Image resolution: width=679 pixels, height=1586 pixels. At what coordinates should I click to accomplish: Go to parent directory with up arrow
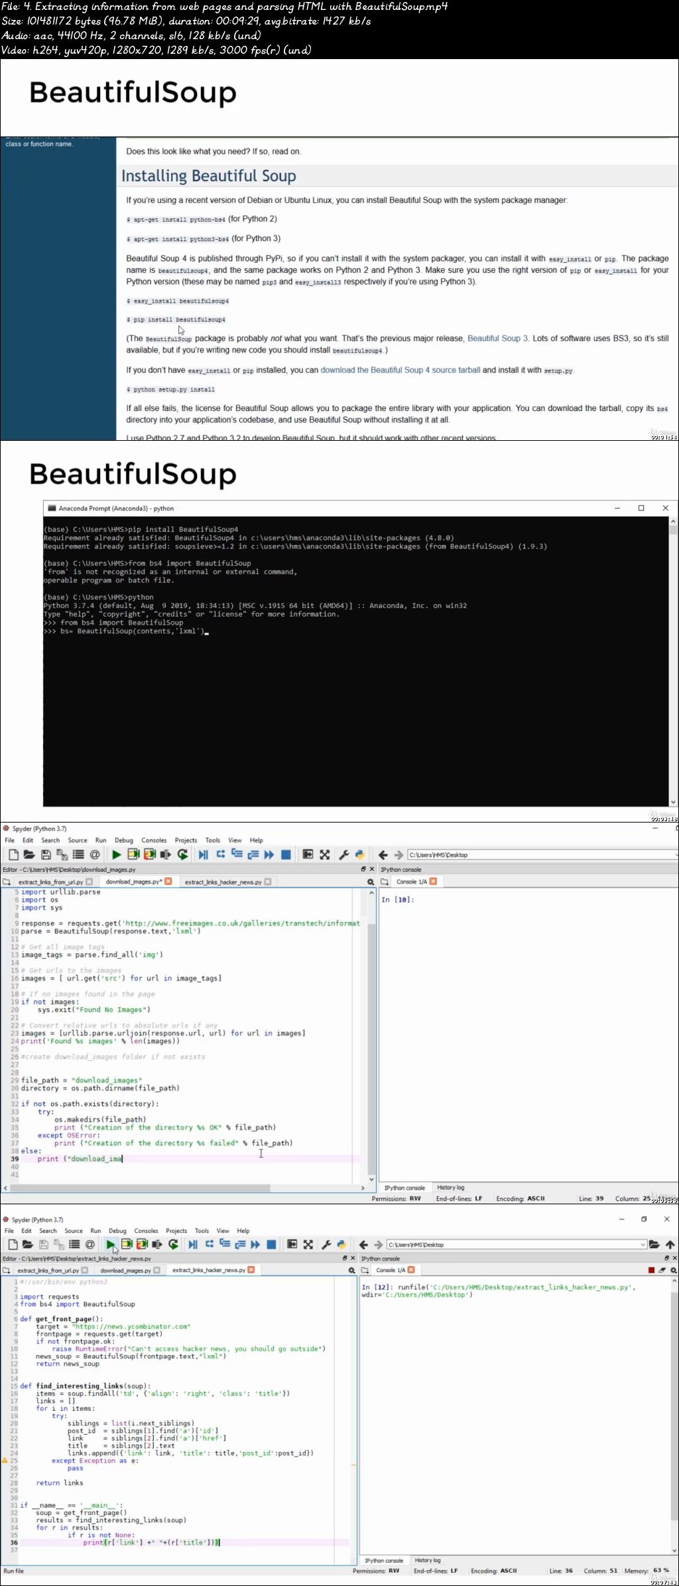pyautogui.click(x=670, y=1245)
